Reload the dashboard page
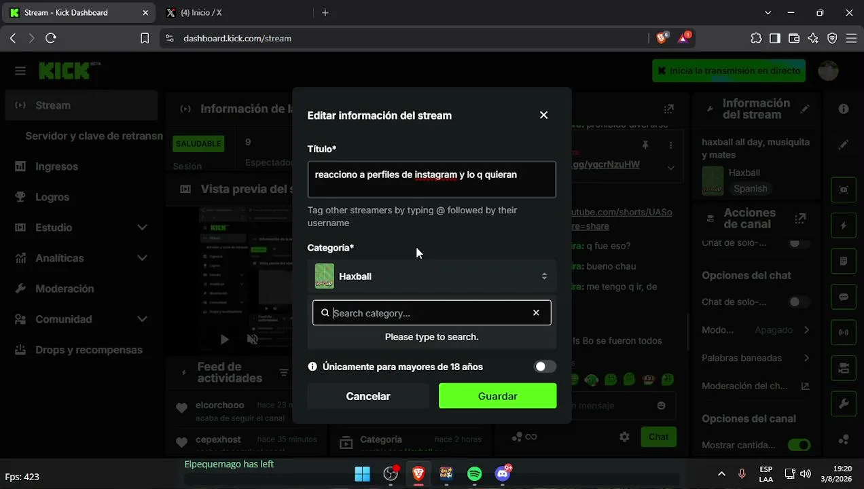The width and height of the screenshot is (864, 489). tap(51, 39)
